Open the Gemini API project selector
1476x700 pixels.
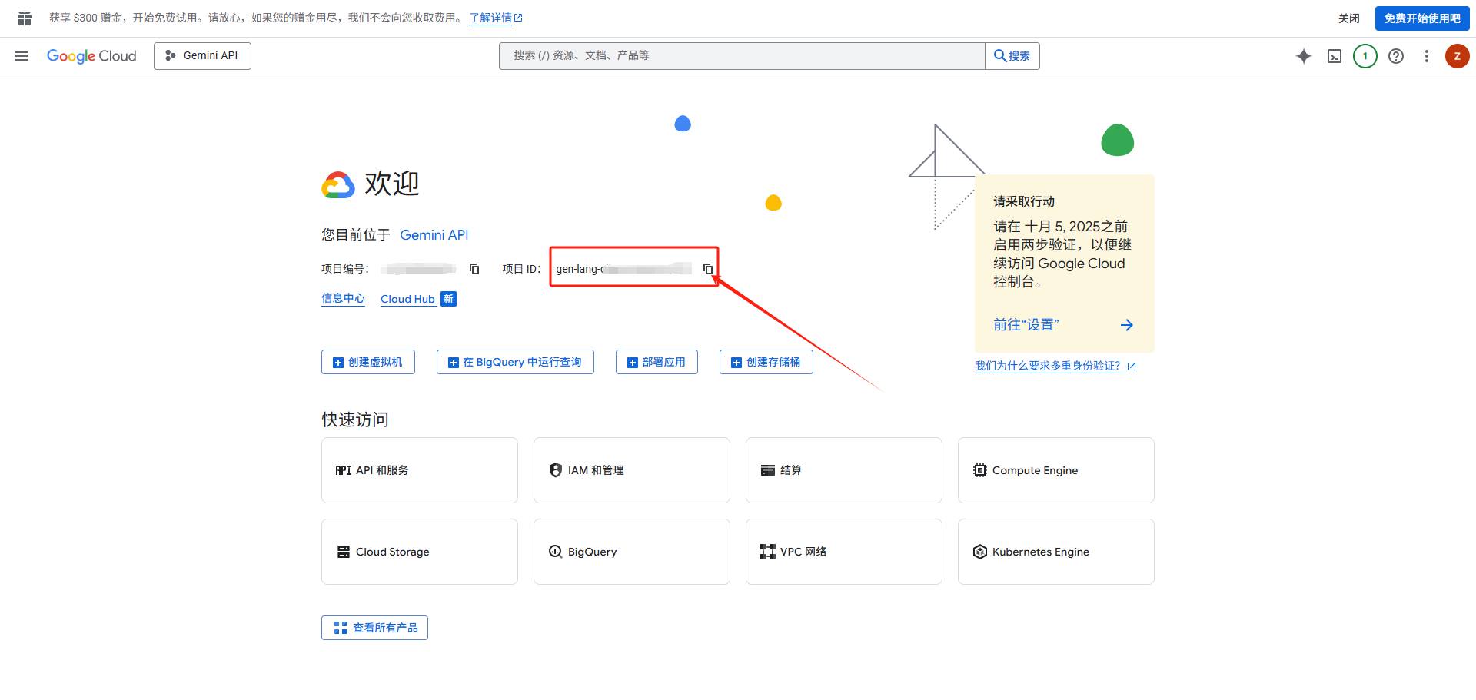coord(202,56)
